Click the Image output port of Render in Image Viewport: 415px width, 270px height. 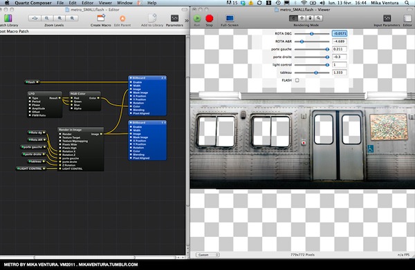pyautogui.click(x=101, y=134)
